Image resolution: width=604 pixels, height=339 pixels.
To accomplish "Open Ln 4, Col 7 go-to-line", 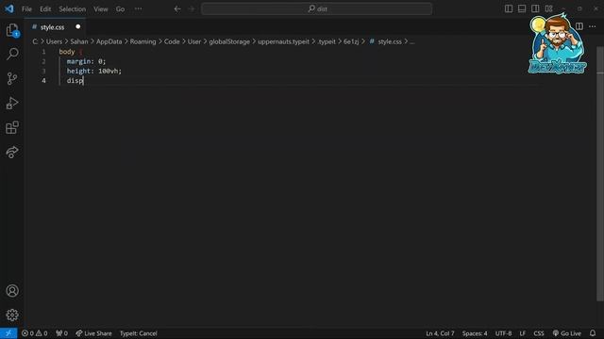I will tap(440, 333).
